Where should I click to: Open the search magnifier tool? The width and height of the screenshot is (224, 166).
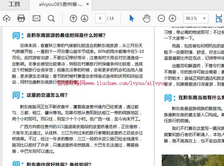click(51, 18)
